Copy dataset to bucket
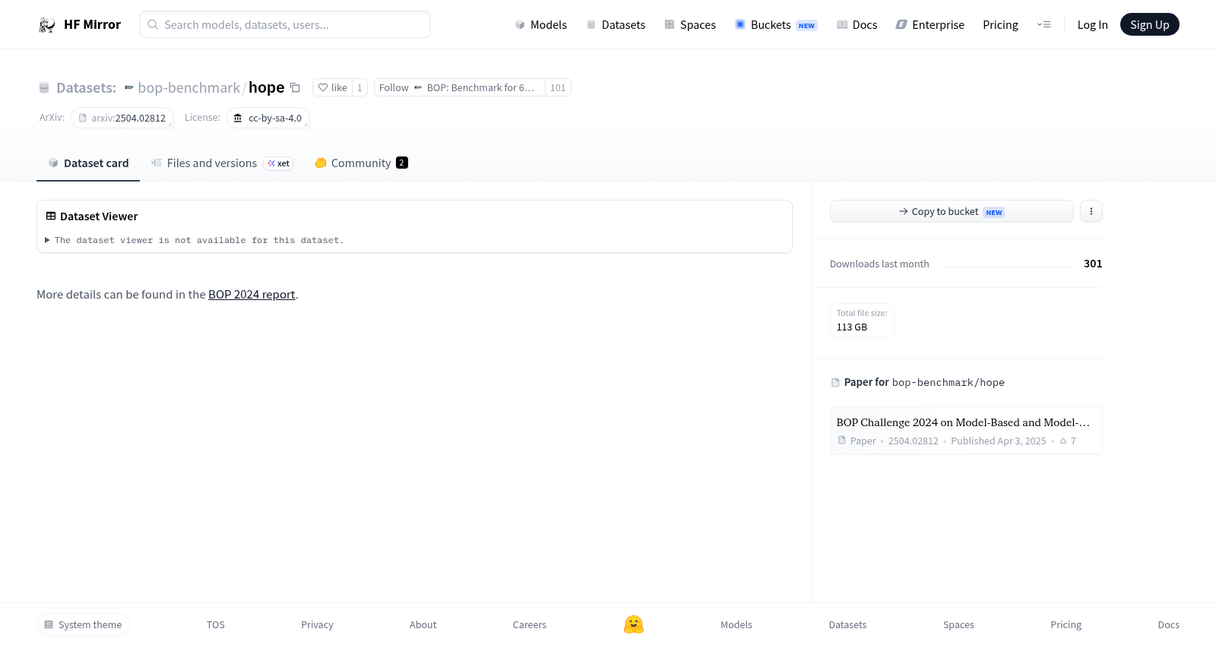 tap(952, 211)
